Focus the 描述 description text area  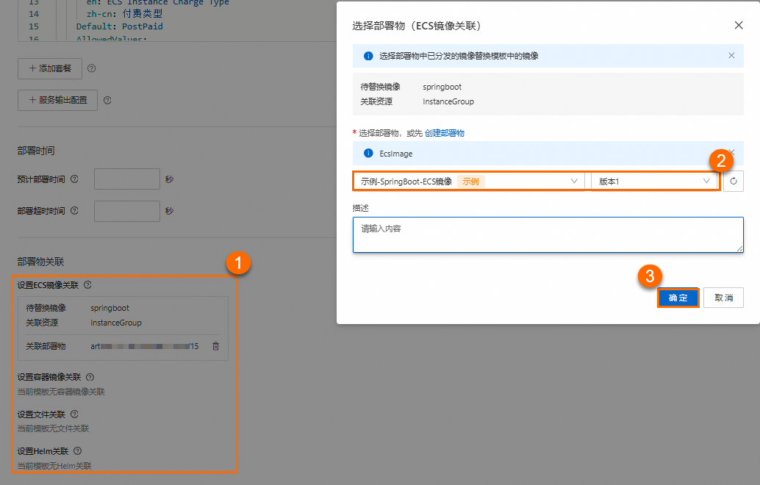coord(548,235)
